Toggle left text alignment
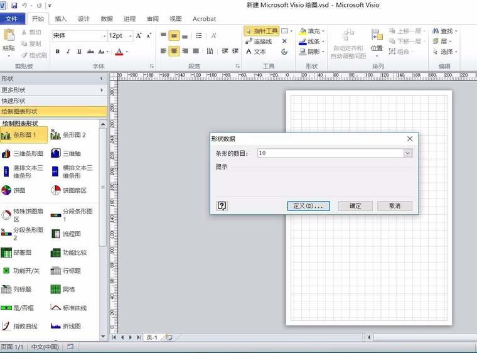This screenshot has height=353, width=477. coord(163,51)
